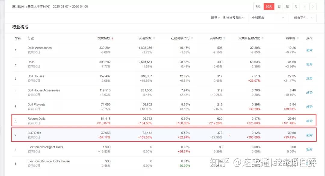Screen dimensions: 325x176
Task: Open 趋势 trend for BJD Dolls
Action: tap(309, 135)
